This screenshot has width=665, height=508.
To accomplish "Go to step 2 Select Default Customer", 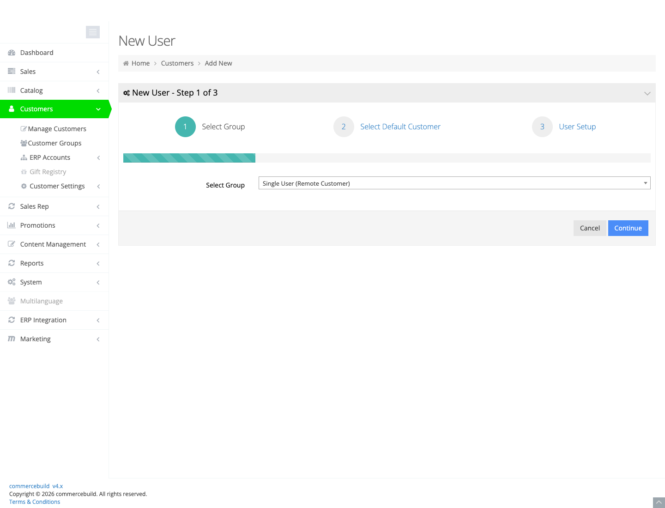I will (387, 127).
